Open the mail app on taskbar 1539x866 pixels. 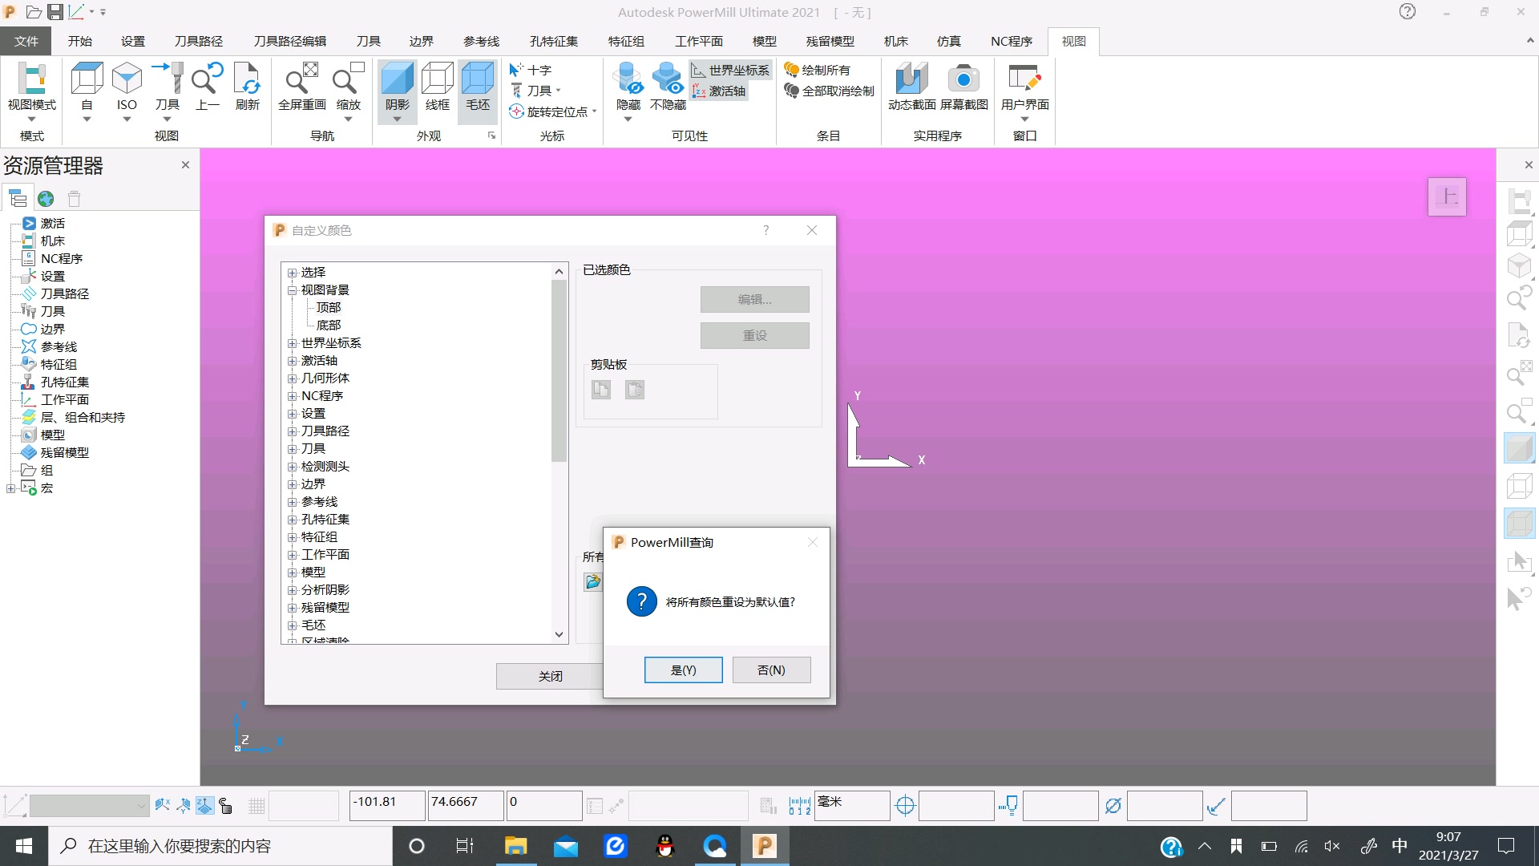(565, 846)
